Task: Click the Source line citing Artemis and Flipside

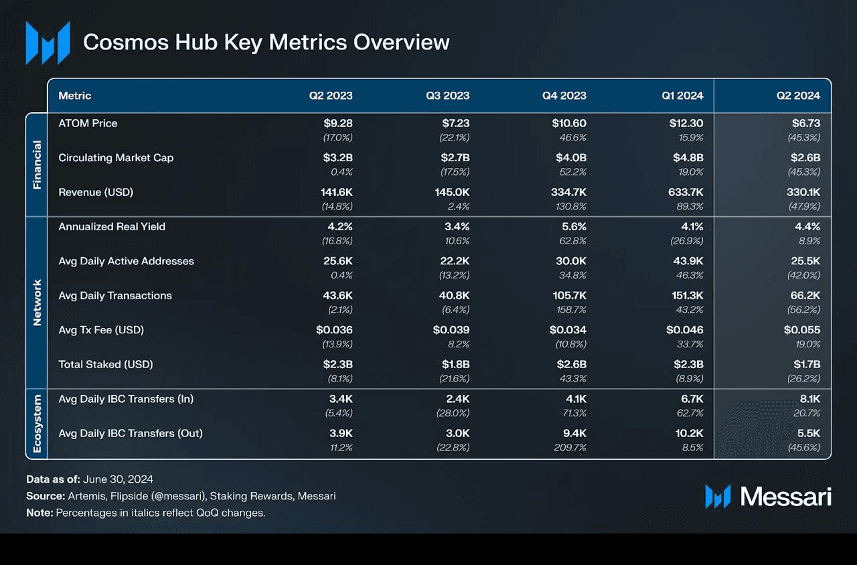Action: [x=181, y=496]
